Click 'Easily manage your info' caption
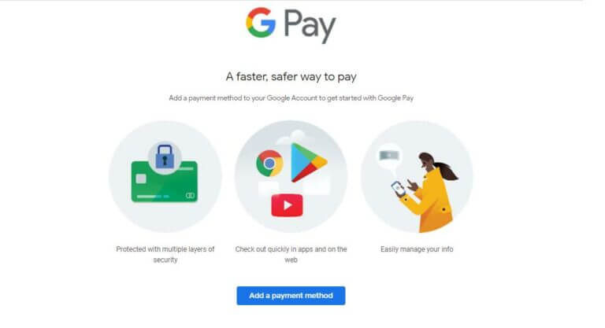 tap(417, 249)
